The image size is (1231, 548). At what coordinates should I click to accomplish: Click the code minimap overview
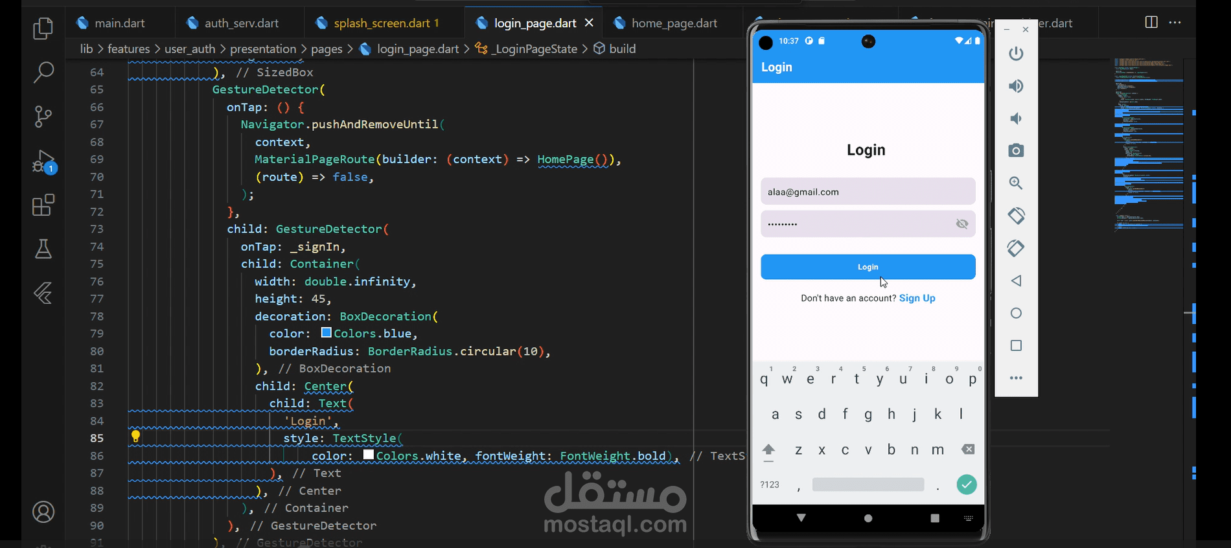(x=1148, y=144)
